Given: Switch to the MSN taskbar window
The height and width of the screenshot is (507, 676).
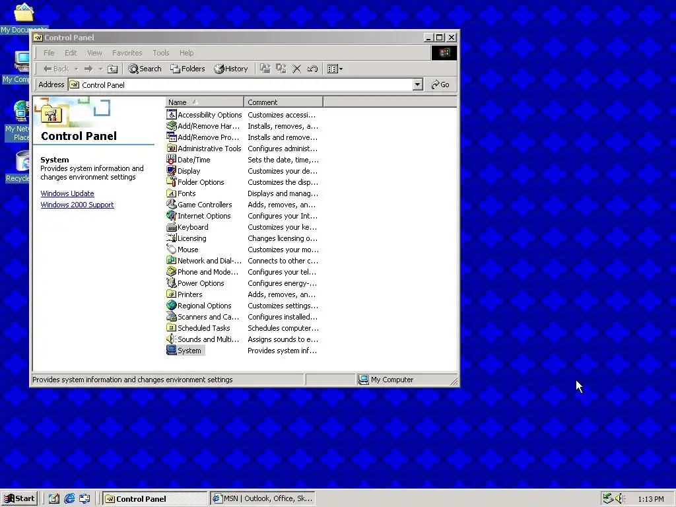Looking at the screenshot, I should tap(263, 498).
